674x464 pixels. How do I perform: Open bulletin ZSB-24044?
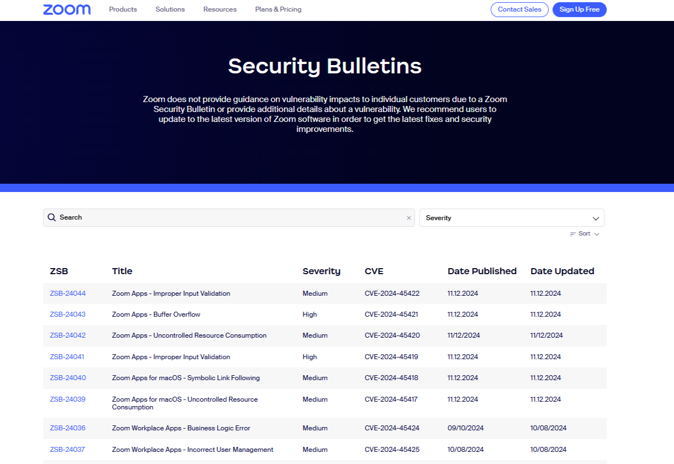coord(68,294)
